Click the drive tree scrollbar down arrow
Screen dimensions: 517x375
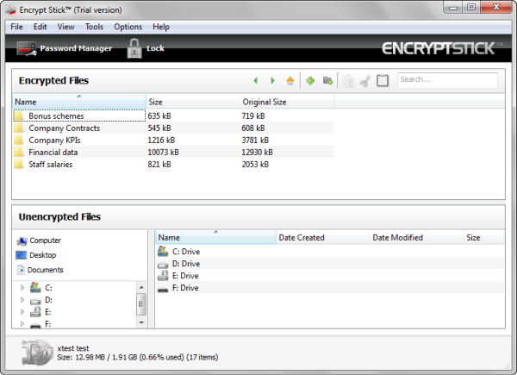click(141, 322)
